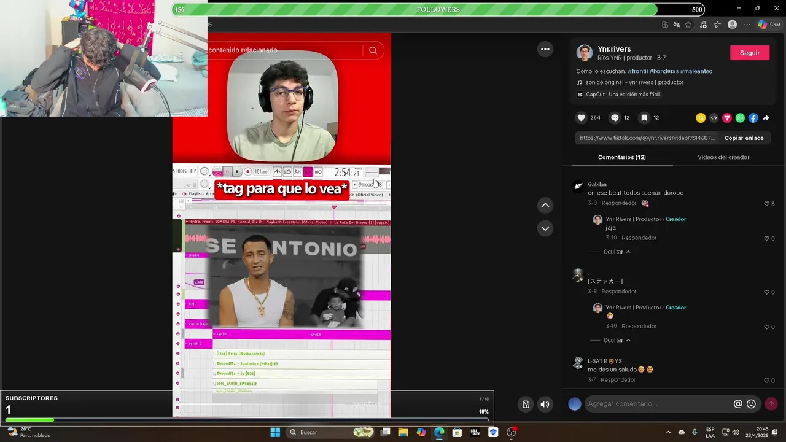The width and height of the screenshot is (786, 442).
Task: Click the browser translate page icon
Action: click(676, 25)
